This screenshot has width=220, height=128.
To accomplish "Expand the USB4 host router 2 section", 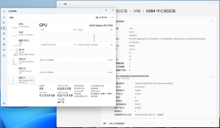I will (x=213, y=123).
